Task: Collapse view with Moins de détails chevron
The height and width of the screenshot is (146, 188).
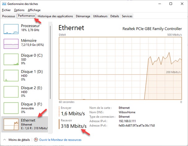Action: coord(4,140)
